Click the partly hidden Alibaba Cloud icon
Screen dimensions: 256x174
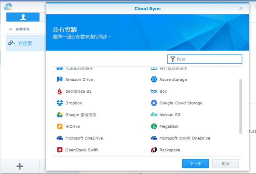[x=60, y=68]
